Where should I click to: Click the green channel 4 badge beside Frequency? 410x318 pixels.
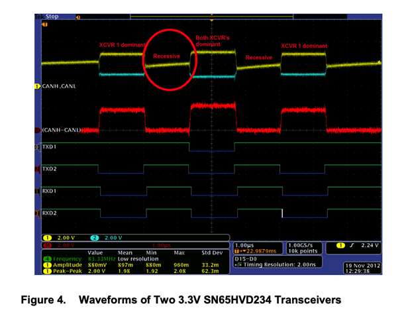[47, 259]
